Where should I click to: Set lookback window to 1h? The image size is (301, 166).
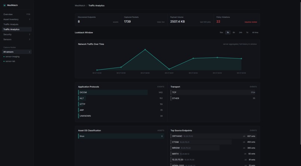click(228, 32)
